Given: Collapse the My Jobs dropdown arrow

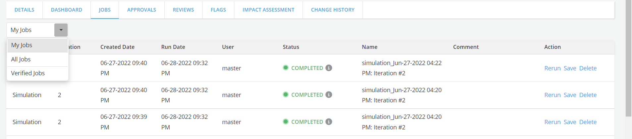Looking at the screenshot, I should pyautogui.click(x=61, y=30).
